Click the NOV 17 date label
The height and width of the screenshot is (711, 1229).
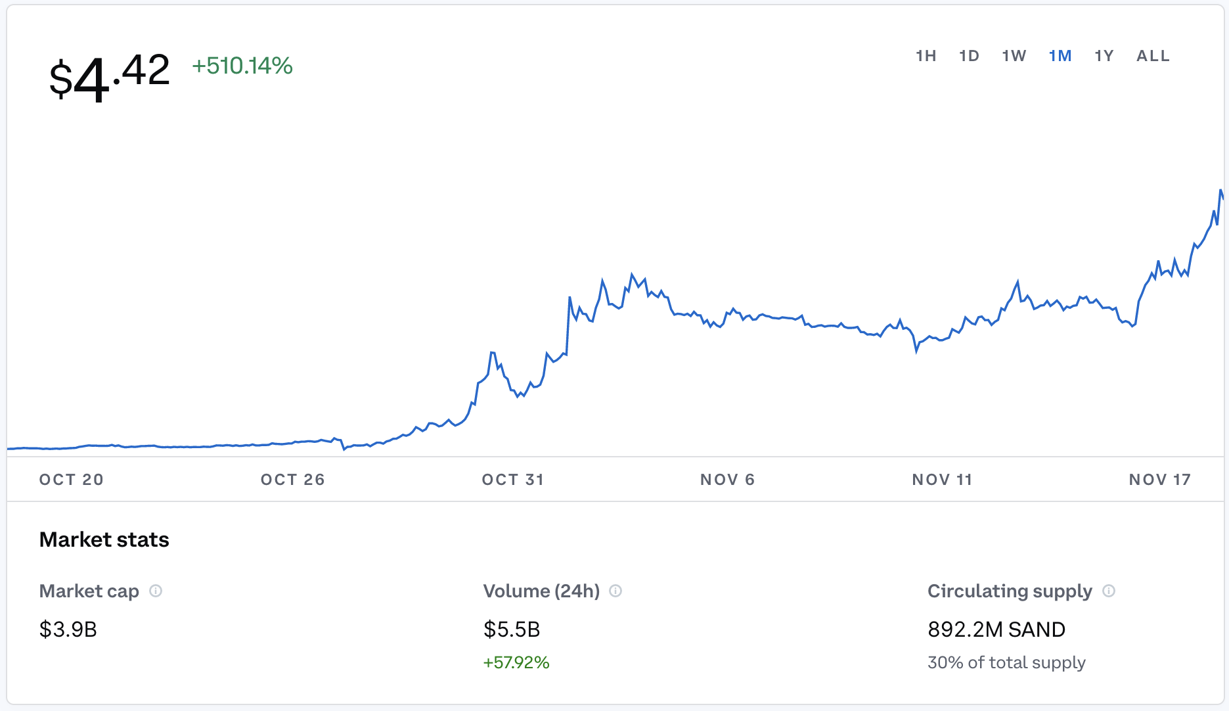tap(1160, 480)
